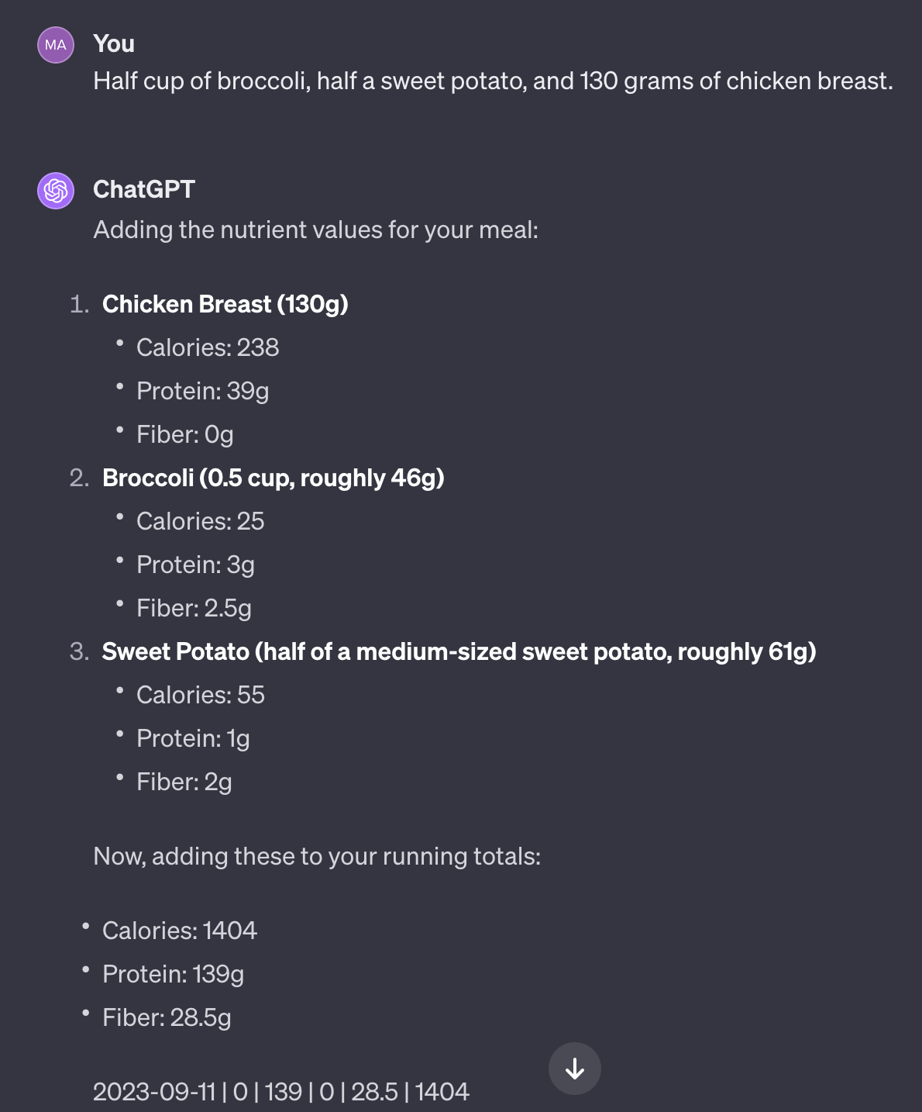The image size is (922, 1112).
Task: Click the "Calories: 55" bullet
Action: [x=200, y=695]
